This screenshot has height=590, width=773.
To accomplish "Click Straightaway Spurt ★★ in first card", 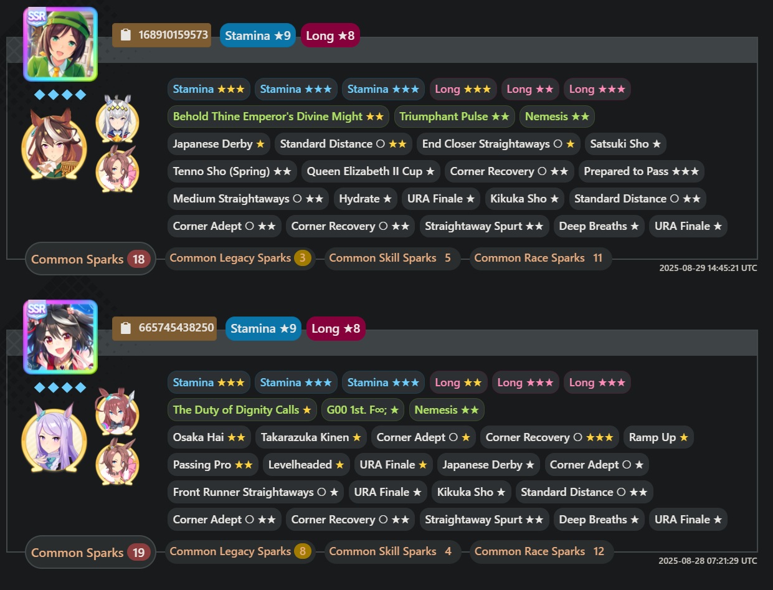I will point(484,226).
